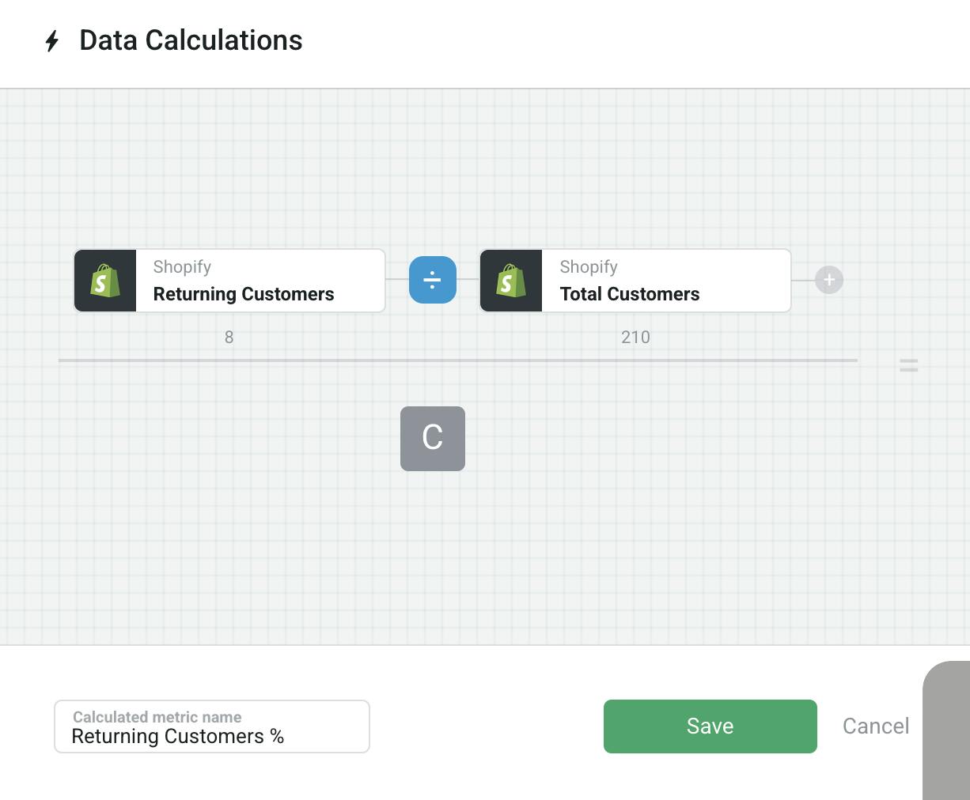Click the horizontal divider line below the metrics
This screenshot has height=800, width=970.
(458, 360)
